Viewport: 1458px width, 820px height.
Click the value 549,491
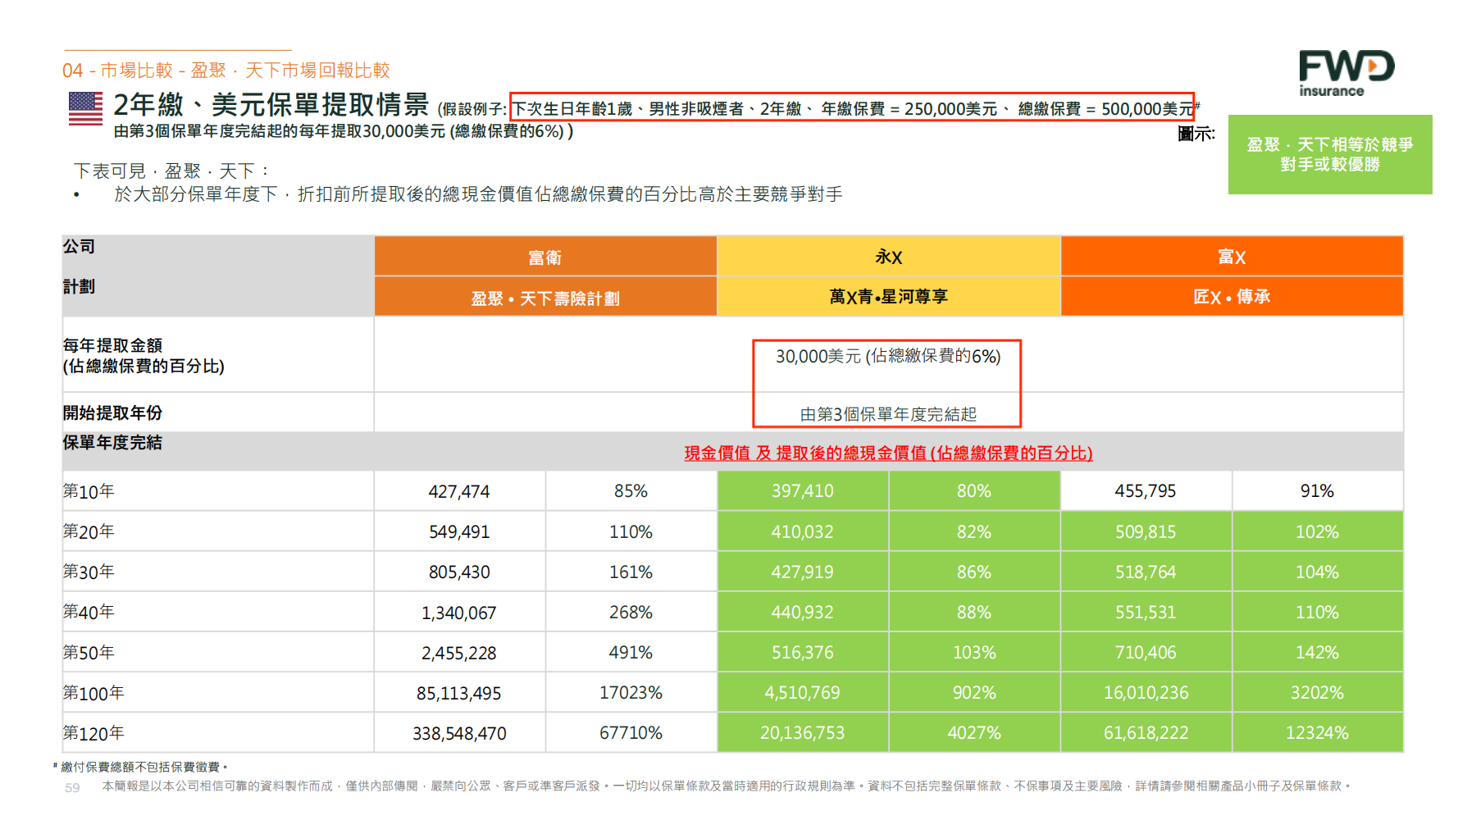pyautogui.click(x=459, y=531)
